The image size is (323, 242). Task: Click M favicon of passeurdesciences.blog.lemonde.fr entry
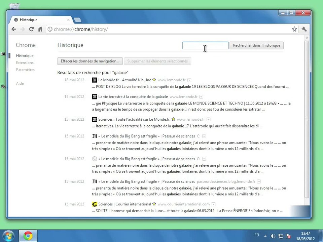click(x=95, y=182)
